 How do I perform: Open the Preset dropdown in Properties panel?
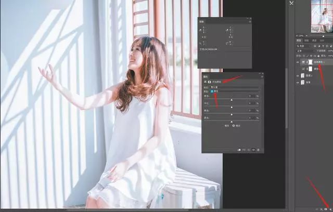(x=235, y=87)
